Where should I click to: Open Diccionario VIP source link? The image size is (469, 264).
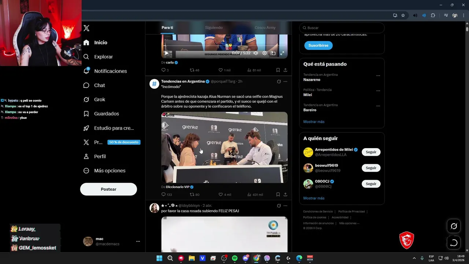(x=178, y=187)
